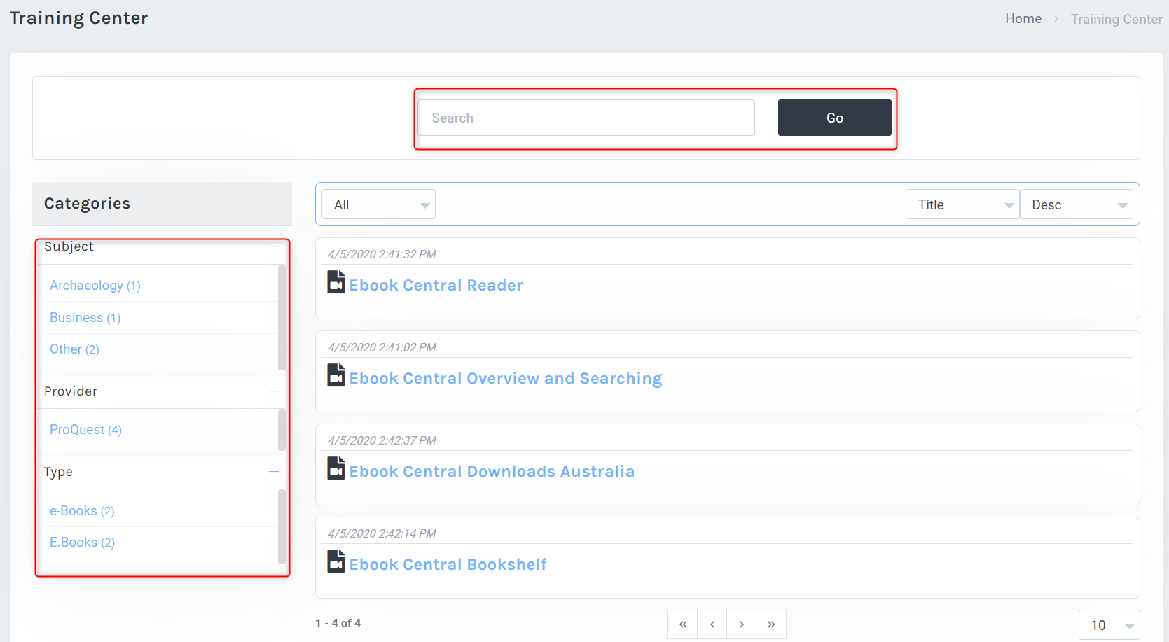Viewport: 1169px width, 642px height.
Task: Click the video file icon beside Ebook Central Downloads Australia
Action: 336,468
